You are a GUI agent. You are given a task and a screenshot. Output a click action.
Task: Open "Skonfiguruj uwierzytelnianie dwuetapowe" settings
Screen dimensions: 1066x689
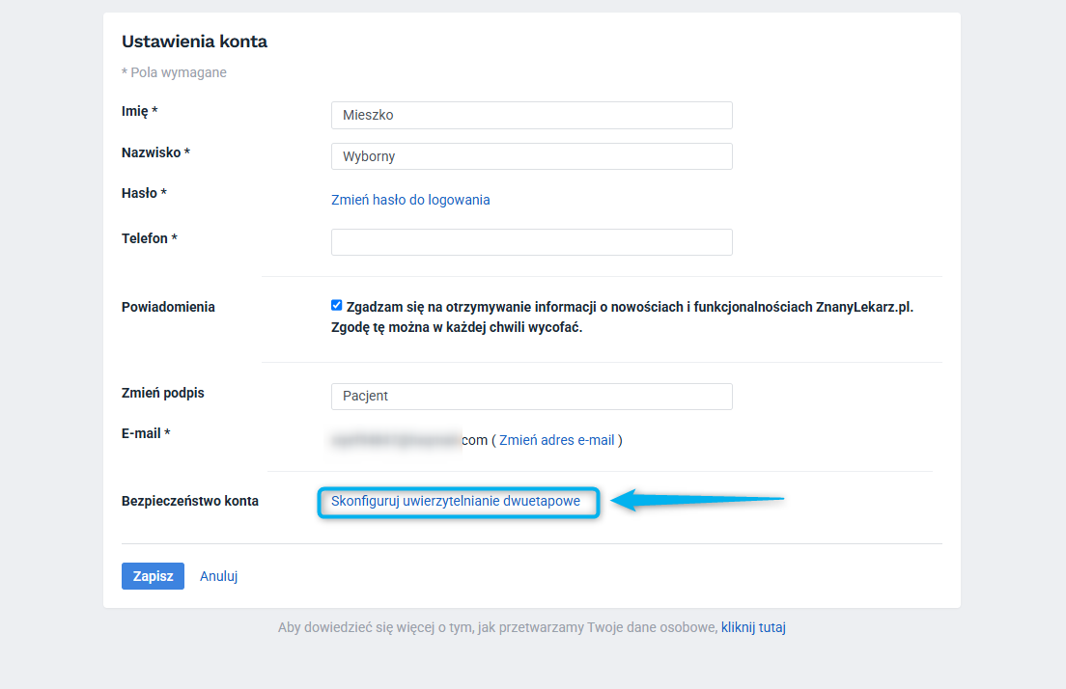coord(458,501)
